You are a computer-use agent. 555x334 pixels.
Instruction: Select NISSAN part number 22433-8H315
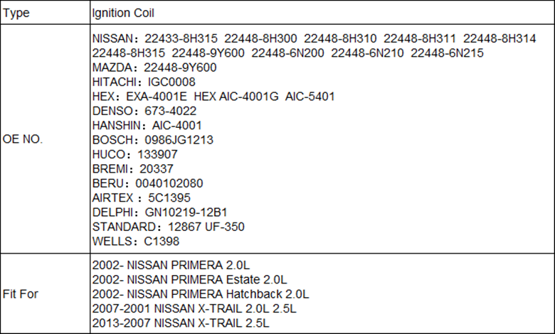coord(181,38)
